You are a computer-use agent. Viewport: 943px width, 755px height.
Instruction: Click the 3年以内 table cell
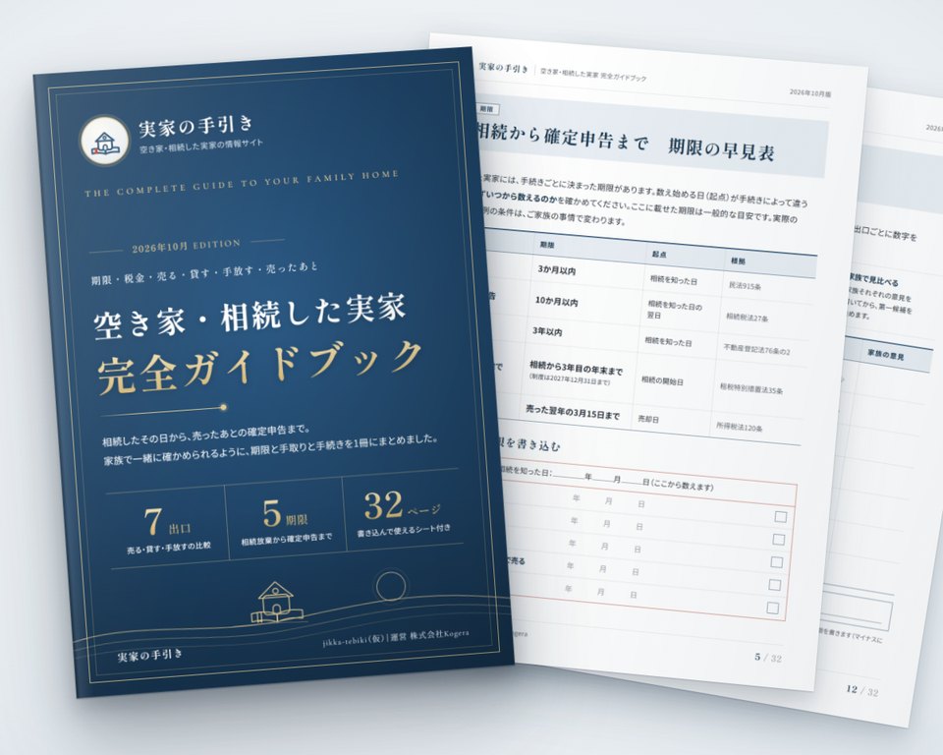tap(547, 331)
